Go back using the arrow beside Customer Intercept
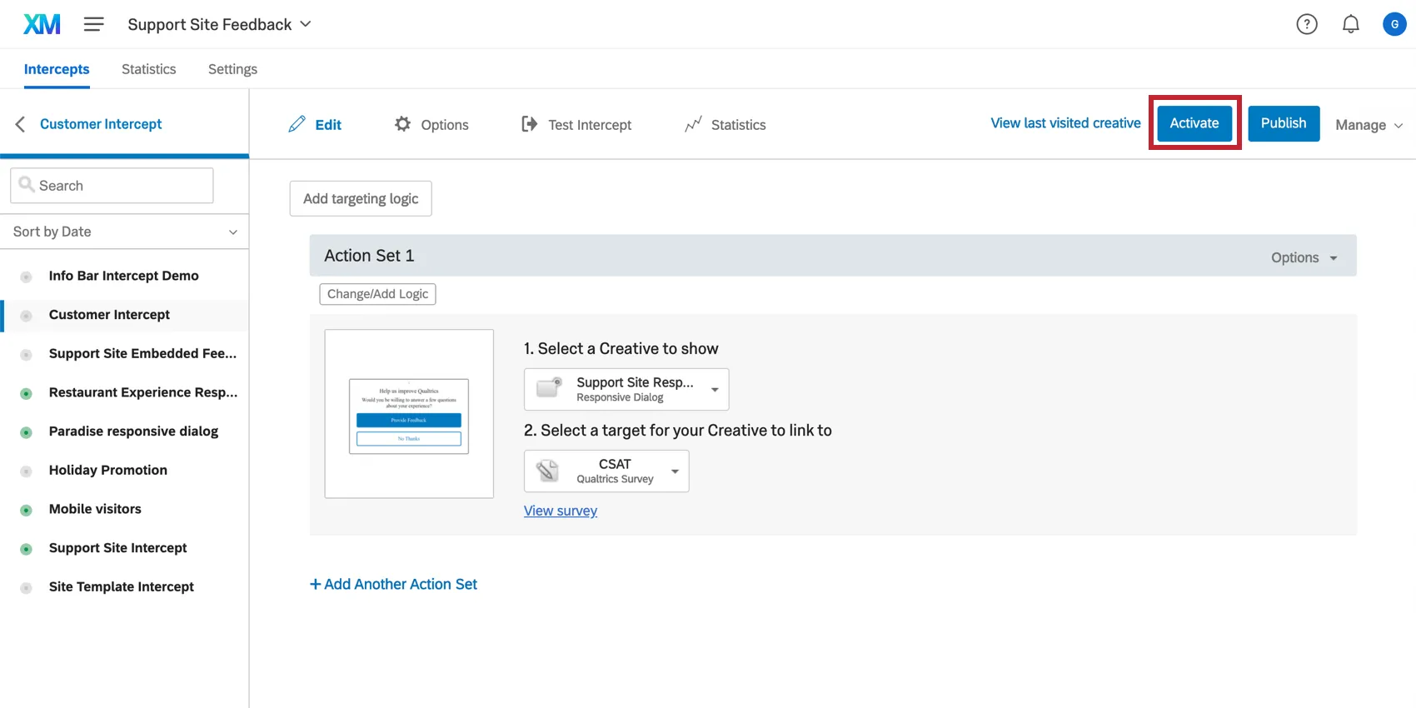The image size is (1416, 708). [21, 124]
